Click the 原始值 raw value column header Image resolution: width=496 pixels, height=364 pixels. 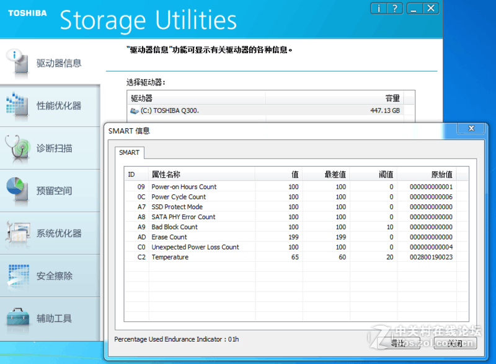click(x=441, y=175)
